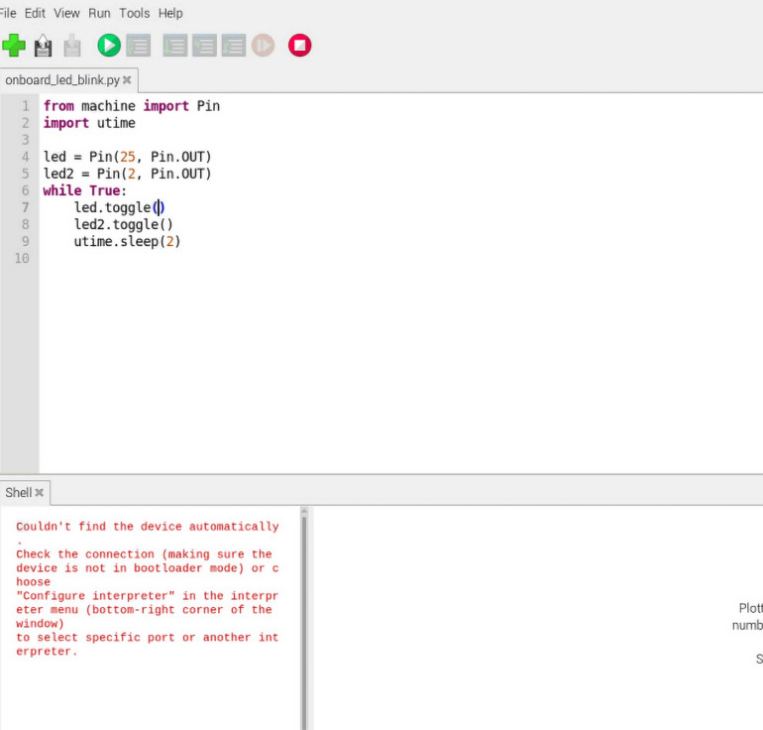The width and height of the screenshot is (763, 730).
Task: Click the green plus New file icon
Action: (x=14, y=46)
